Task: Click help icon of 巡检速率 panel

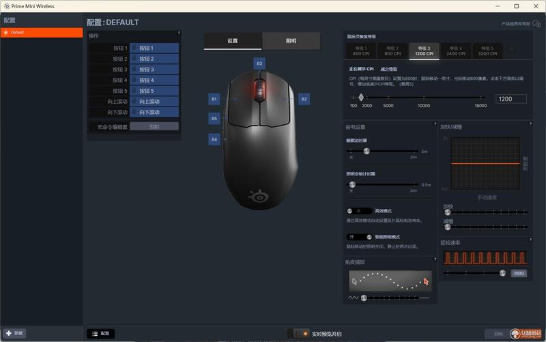Action: 530,240
